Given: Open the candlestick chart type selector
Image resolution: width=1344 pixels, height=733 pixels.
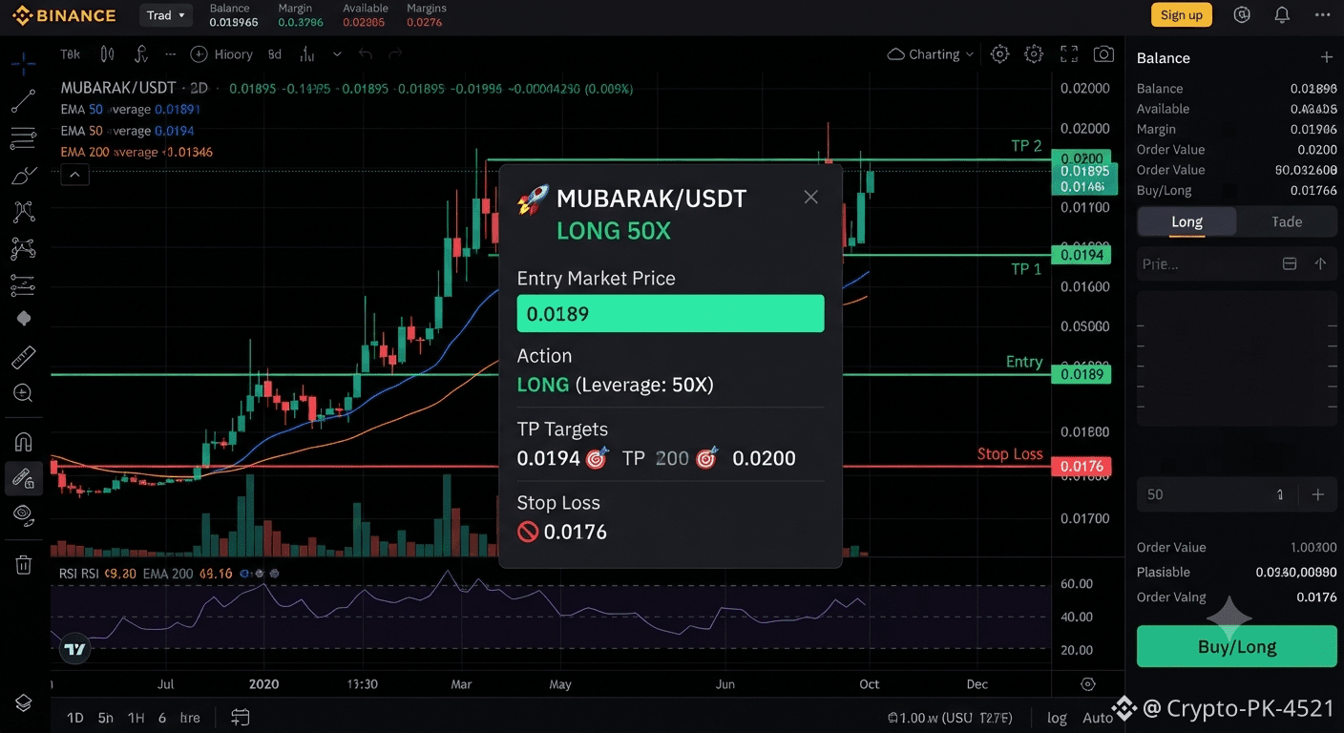Looking at the screenshot, I should [107, 54].
